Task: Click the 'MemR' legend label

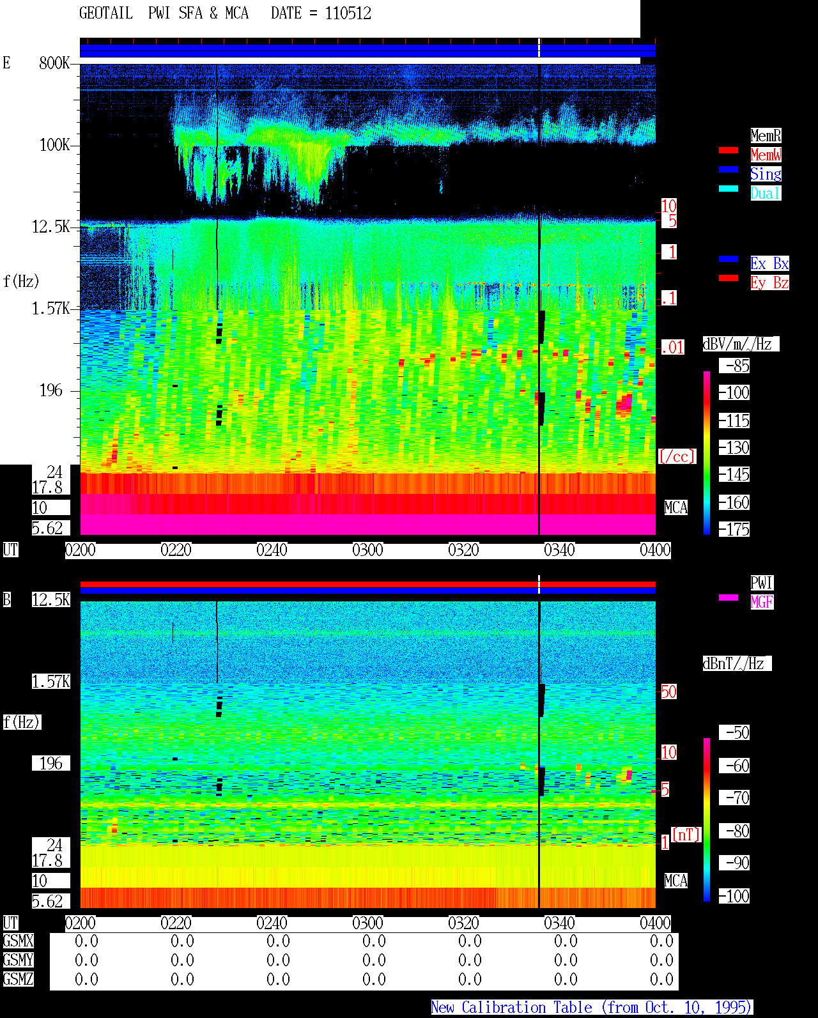Action: 766,135
